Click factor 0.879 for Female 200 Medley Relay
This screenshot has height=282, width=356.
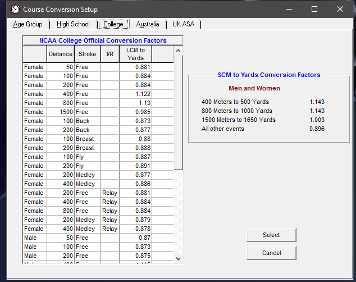pos(135,220)
